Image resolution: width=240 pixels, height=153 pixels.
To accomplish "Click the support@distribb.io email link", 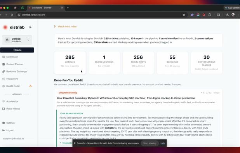I will click(x=14, y=139).
